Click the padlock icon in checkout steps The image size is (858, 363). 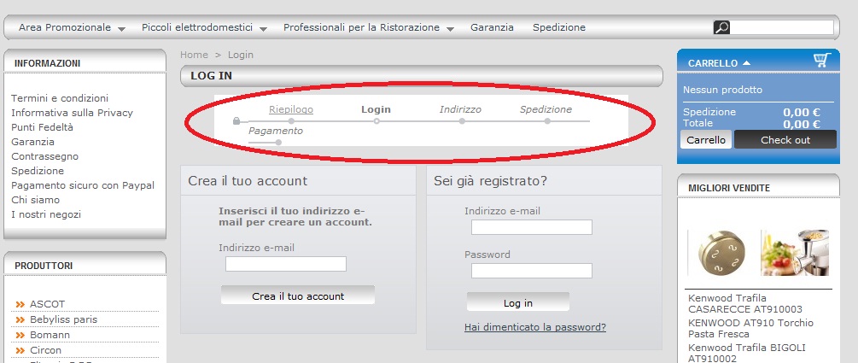point(236,121)
